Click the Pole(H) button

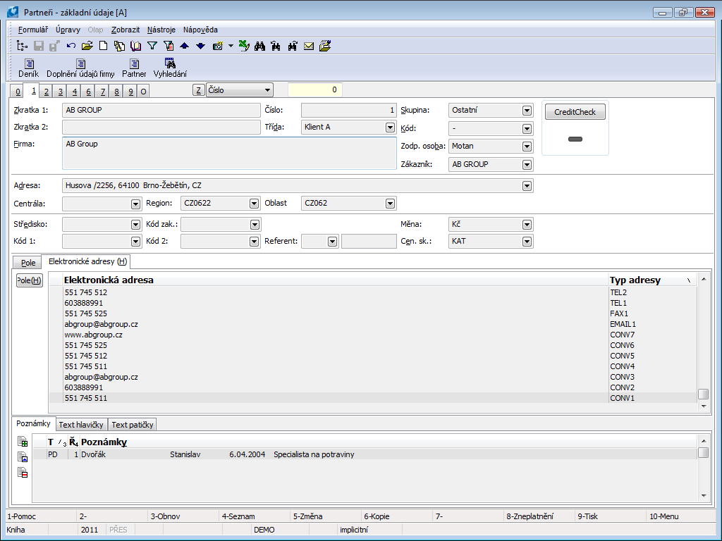[x=29, y=280]
